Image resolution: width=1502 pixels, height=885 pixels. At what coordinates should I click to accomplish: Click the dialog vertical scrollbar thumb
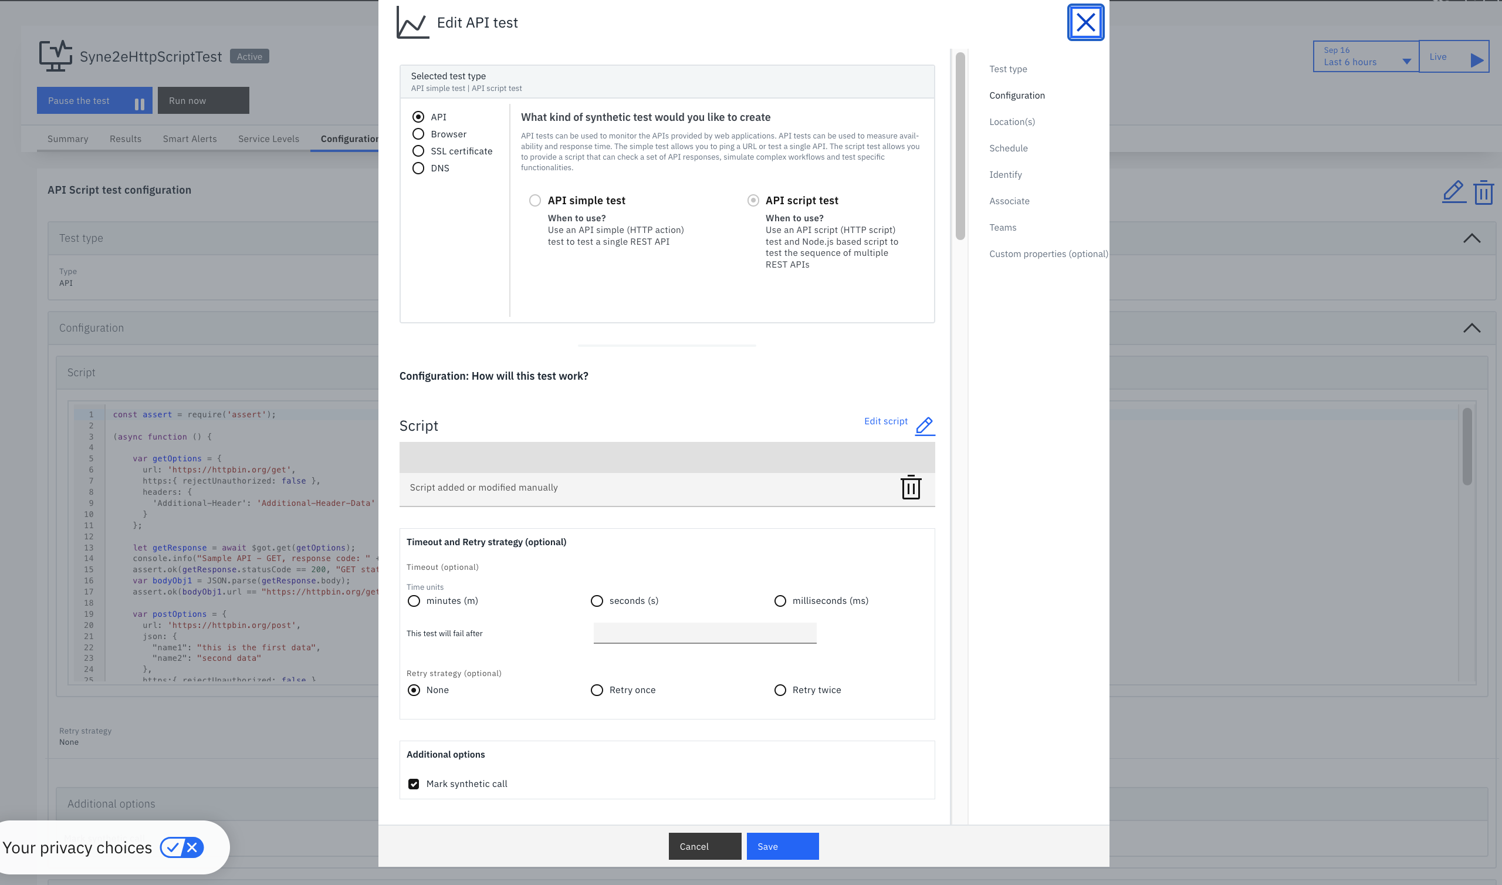[x=960, y=146]
